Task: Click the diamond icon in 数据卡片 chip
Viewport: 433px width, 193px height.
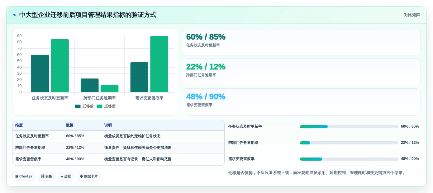Action: pyautogui.click(x=81, y=177)
